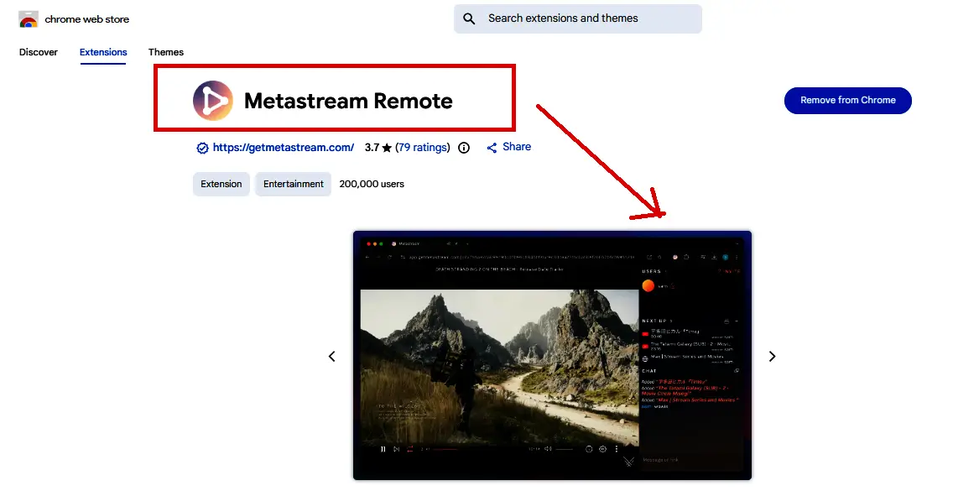Open the getmetastream.com website link
The image size is (953, 491).
283,147
